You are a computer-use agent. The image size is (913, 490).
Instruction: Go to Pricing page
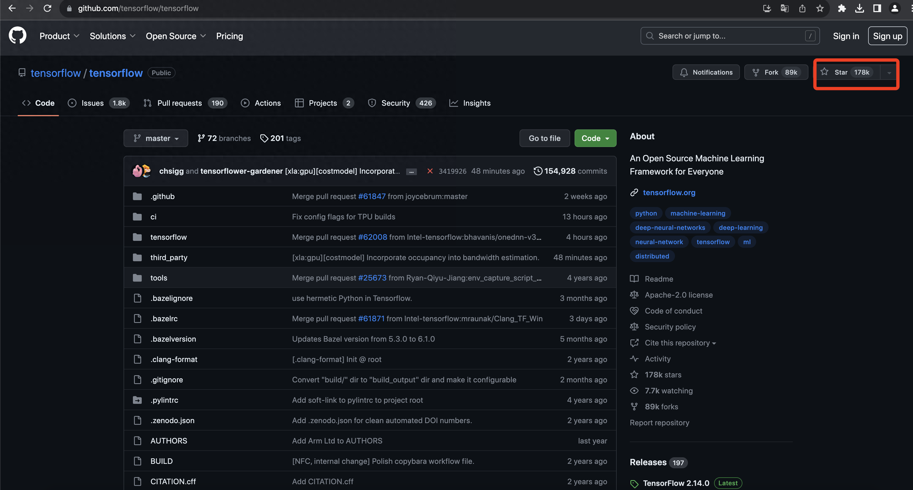click(229, 36)
